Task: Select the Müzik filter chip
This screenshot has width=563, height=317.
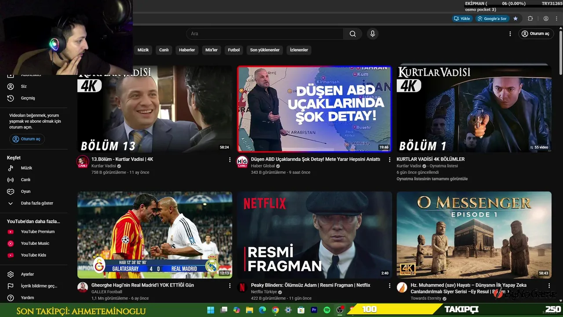Action: 143,50
